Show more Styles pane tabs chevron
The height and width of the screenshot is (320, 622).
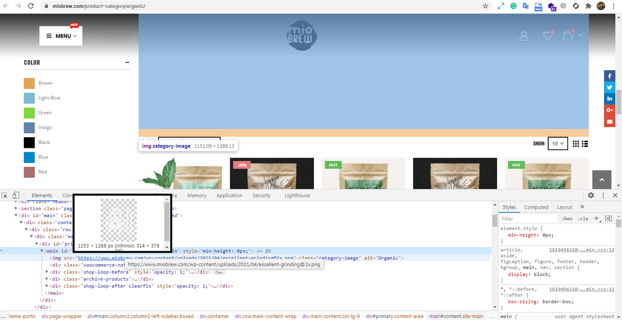pos(582,207)
